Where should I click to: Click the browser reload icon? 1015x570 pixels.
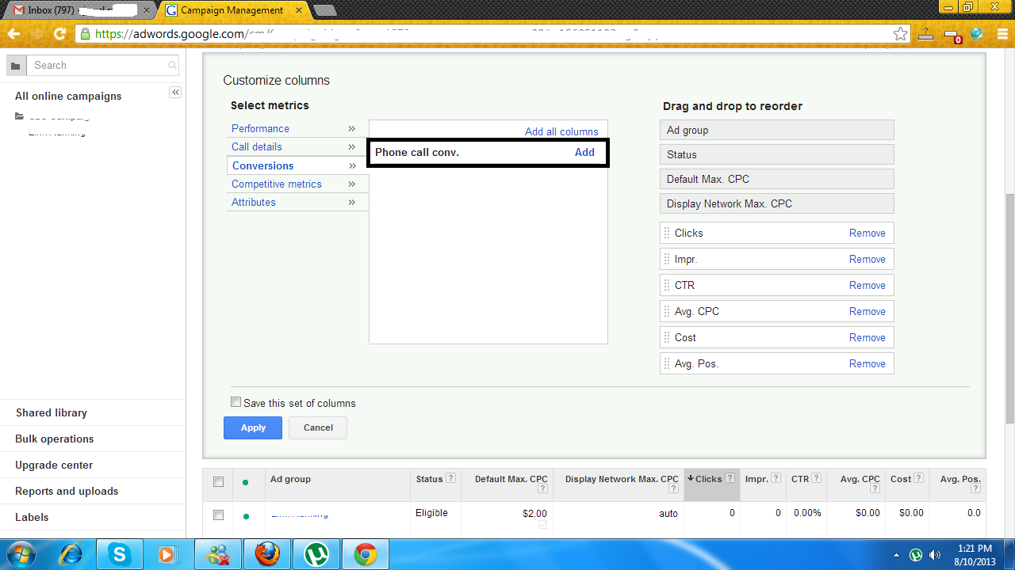(x=59, y=34)
